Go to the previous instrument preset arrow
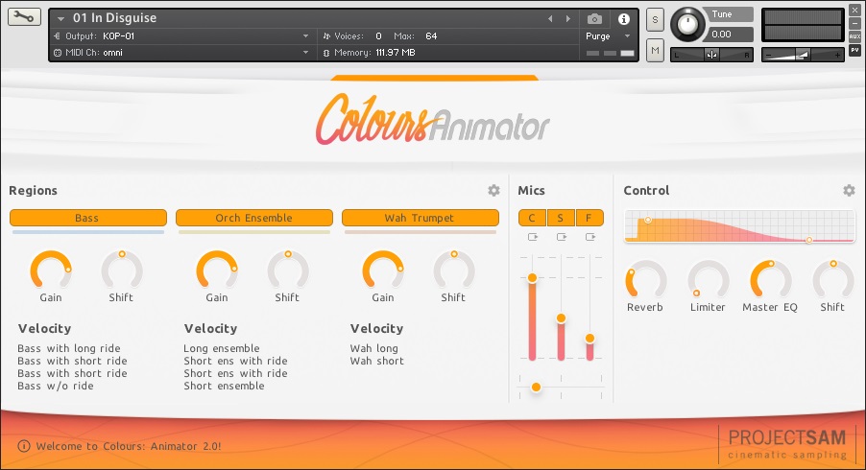 (x=550, y=19)
